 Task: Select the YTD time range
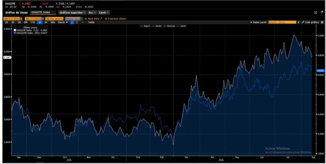(33, 22)
